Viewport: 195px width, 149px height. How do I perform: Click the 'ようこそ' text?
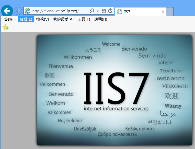[x=93, y=50]
